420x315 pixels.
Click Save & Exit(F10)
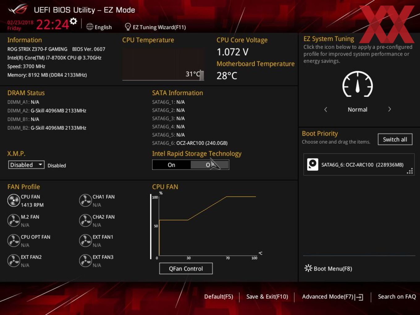[267, 296]
